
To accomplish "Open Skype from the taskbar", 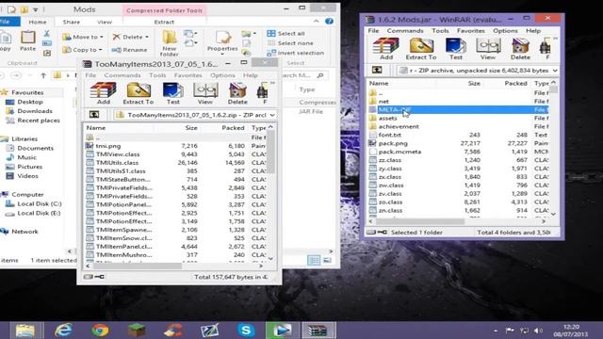I will coord(246,331).
